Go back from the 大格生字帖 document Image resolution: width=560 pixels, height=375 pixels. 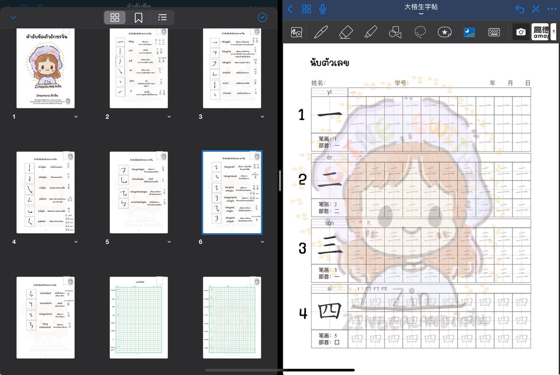(290, 9)
